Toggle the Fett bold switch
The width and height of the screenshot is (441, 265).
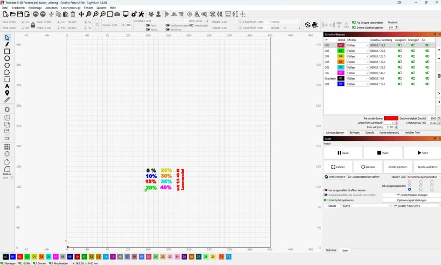pyautogui.click(x=148, y=25)
